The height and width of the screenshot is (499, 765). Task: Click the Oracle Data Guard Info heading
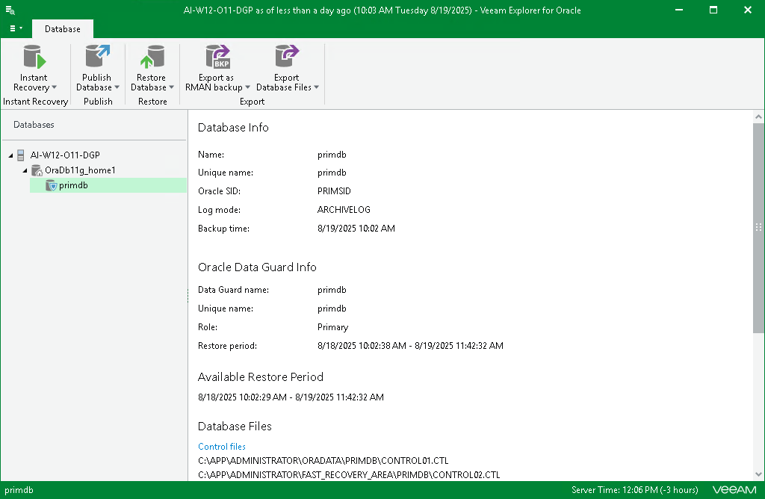257,267
